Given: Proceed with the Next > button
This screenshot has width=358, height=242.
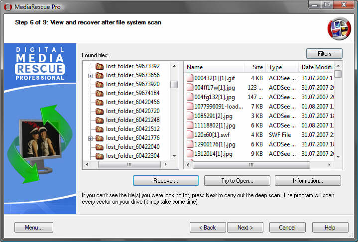Looking at the screenshot, I should point(245,228).
